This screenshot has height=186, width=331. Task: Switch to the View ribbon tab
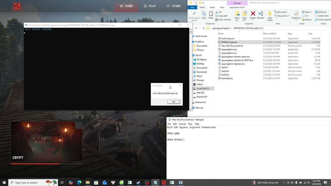222,7
